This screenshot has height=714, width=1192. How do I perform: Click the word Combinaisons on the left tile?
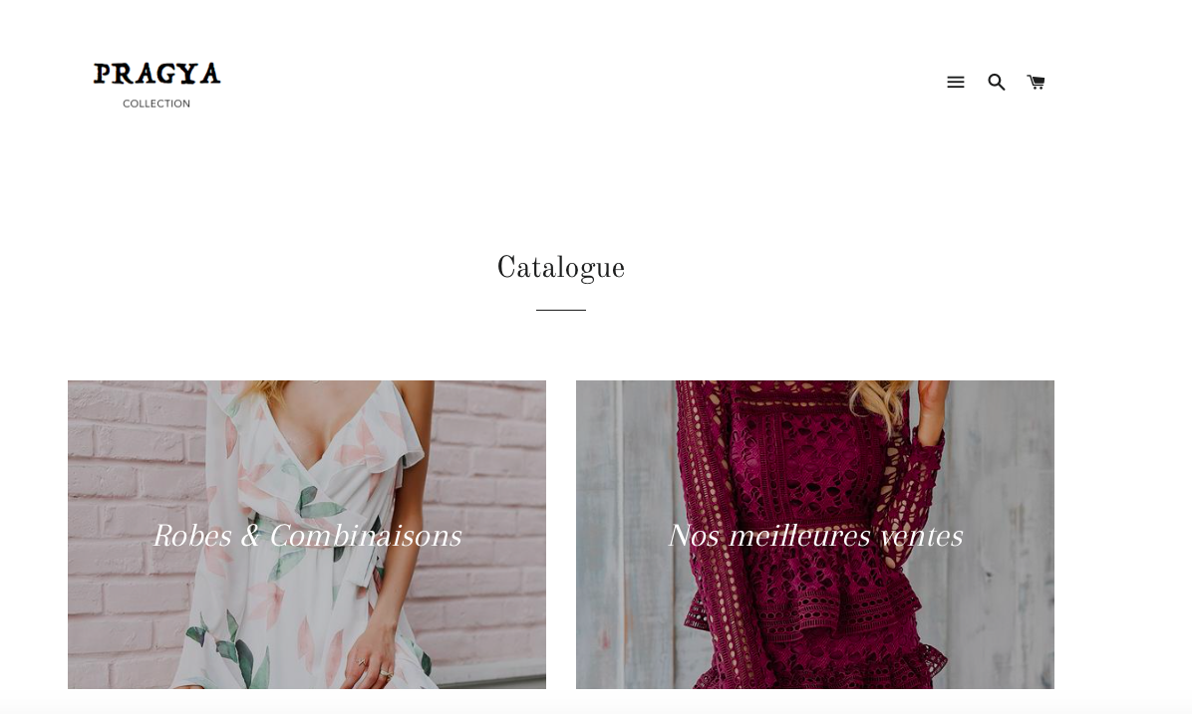pos(366,536)
